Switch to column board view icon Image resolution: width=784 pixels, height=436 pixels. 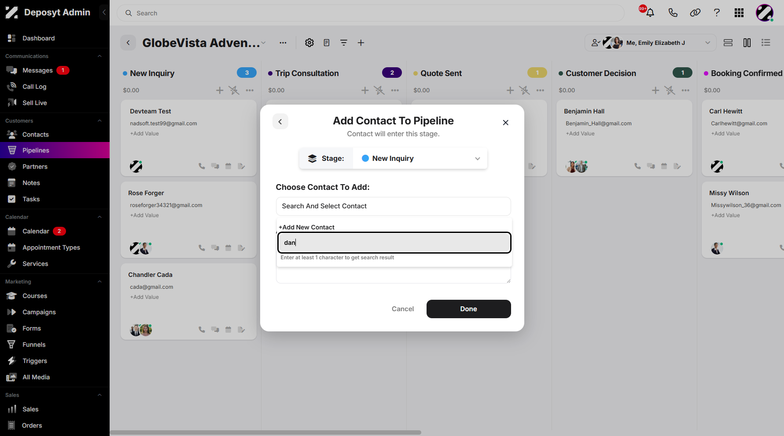point(747,43)
